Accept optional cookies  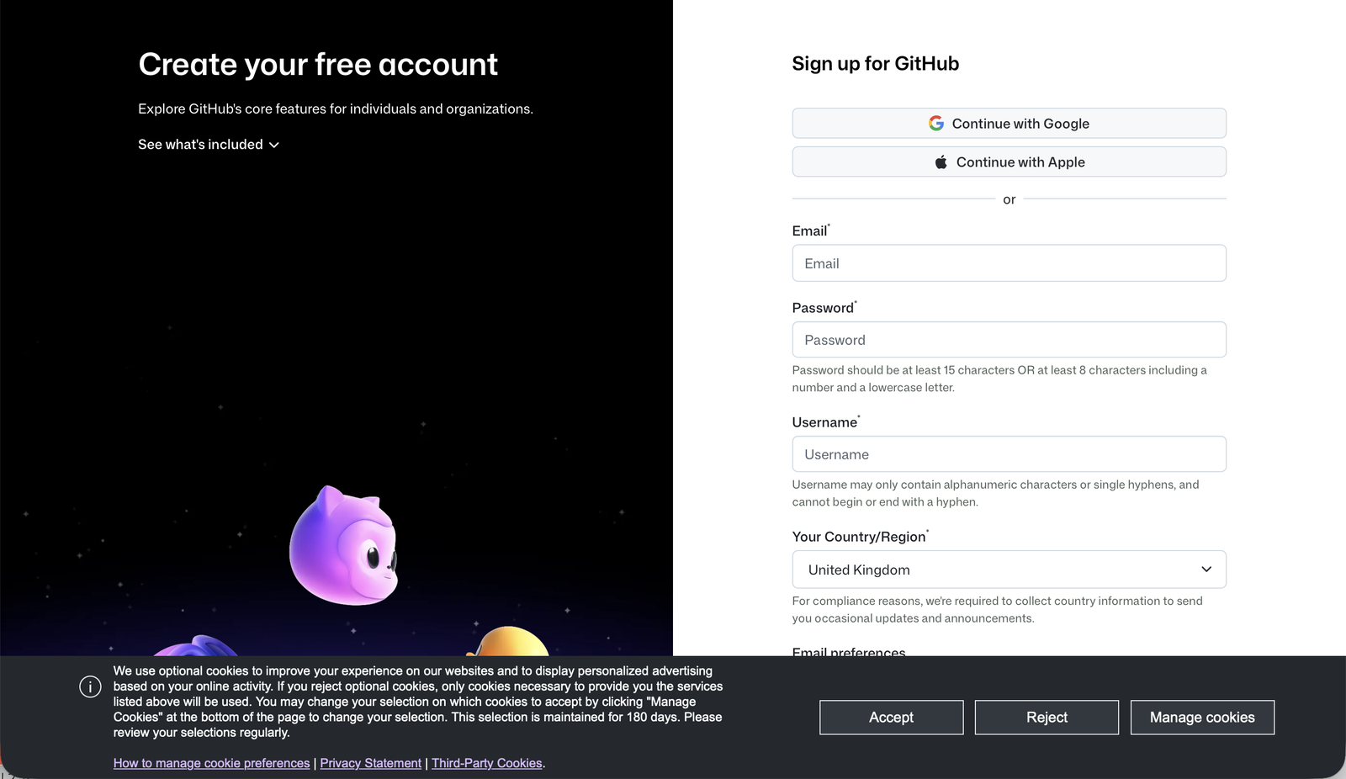point(891,717)
